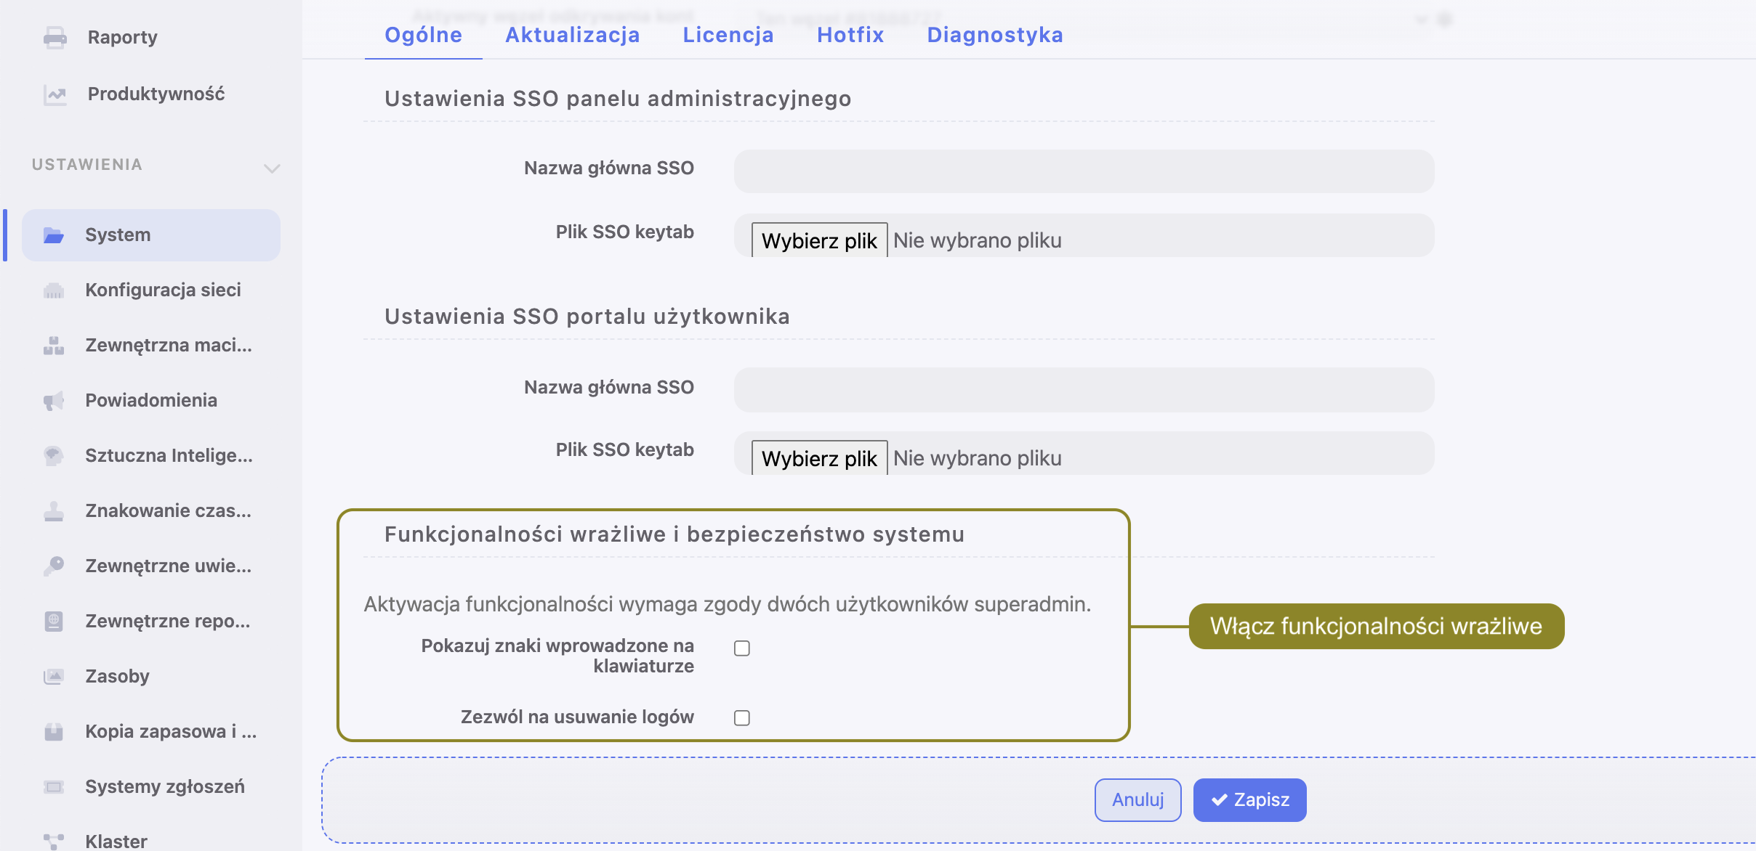1756x851 pixels.
Task: Focus the user portal Nazwa główna SSO field
Action: pos(1083,389)
